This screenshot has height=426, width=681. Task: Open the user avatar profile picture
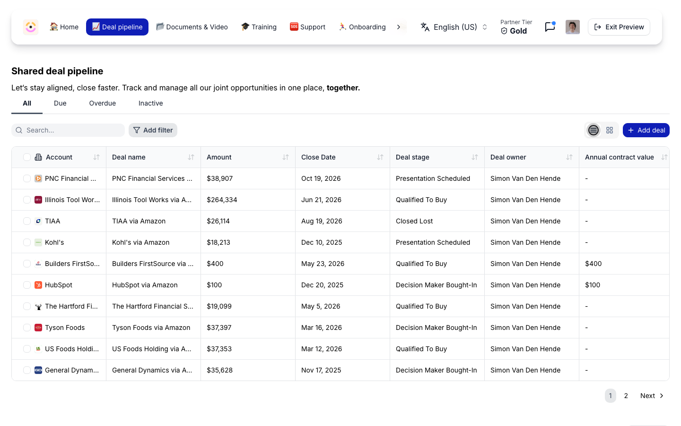(573, 27)
